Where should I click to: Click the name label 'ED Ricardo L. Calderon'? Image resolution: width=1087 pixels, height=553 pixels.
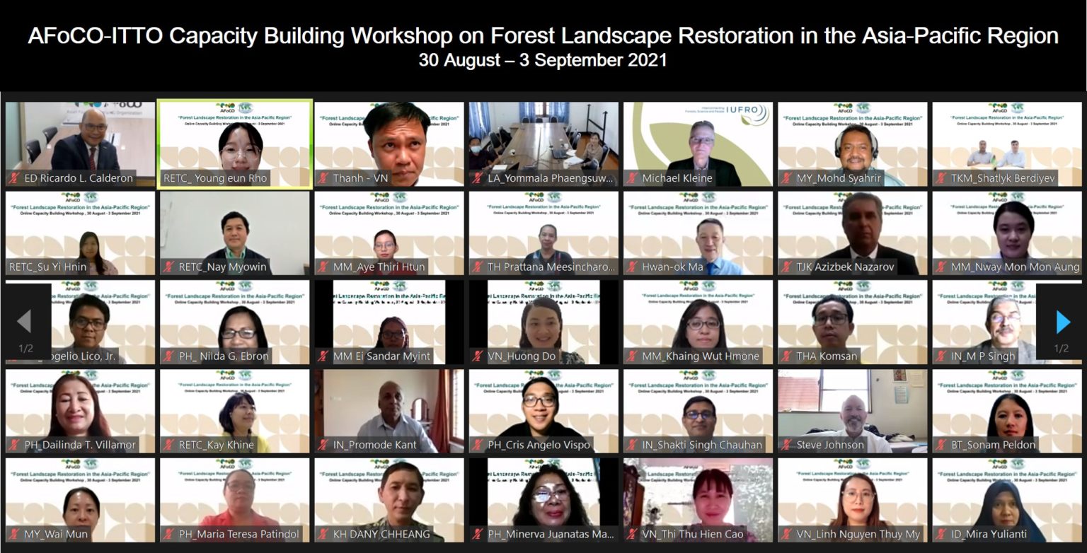point(79,178)
